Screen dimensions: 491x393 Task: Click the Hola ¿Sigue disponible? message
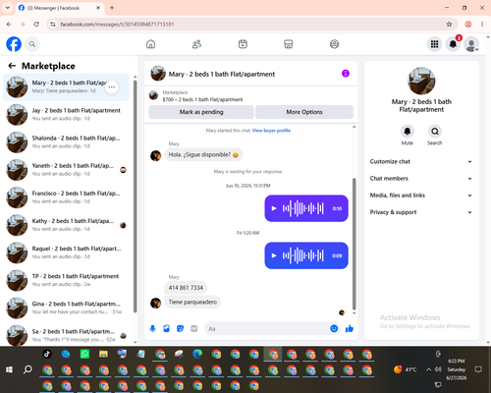click(x=203, y=154)
